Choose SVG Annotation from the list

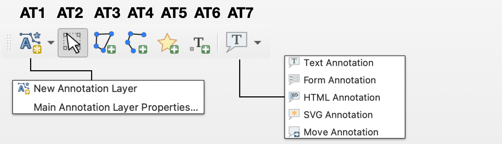(x=338, y=115)
